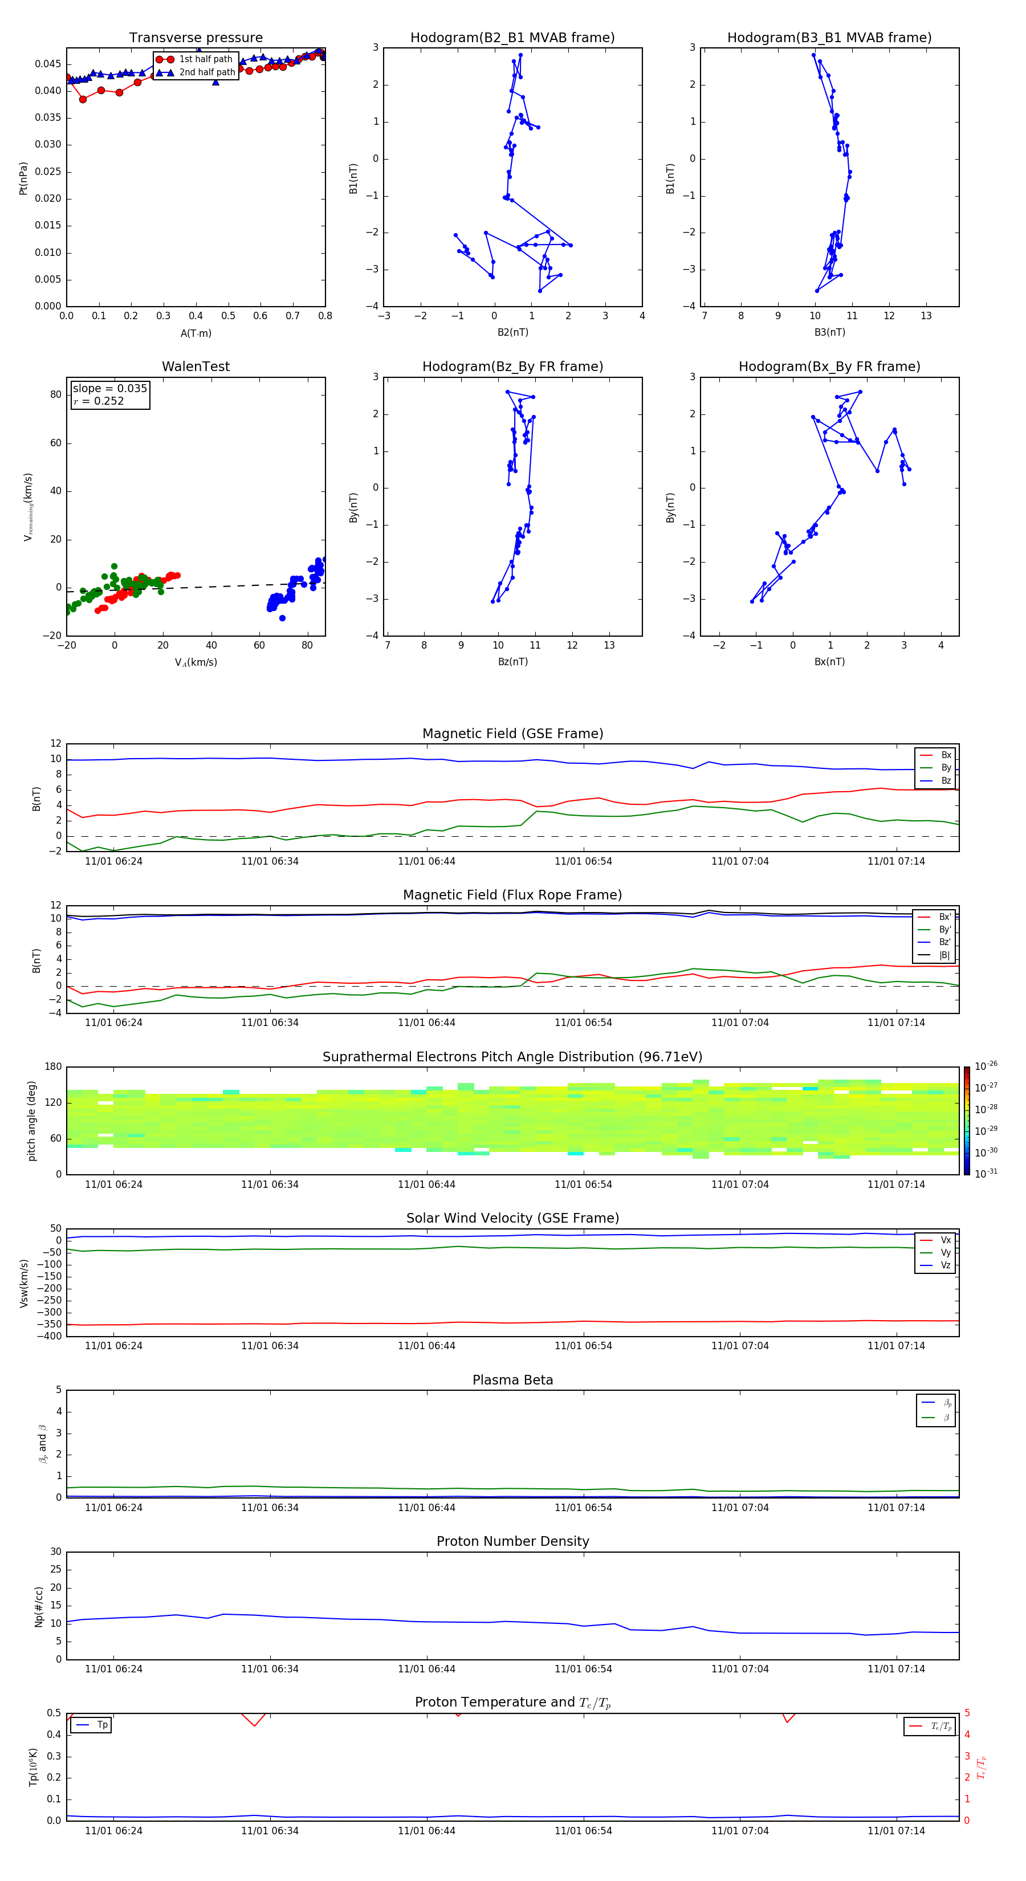
Task: Select the "V_A(km/s)" axis label
Action: pyautogui.click(x=196, y=662)
